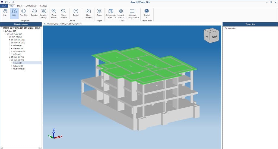Click Object explorer scrollbar left arrow
Image resolution: width=278 pixels, height=149 pixels.
point(1,148)
